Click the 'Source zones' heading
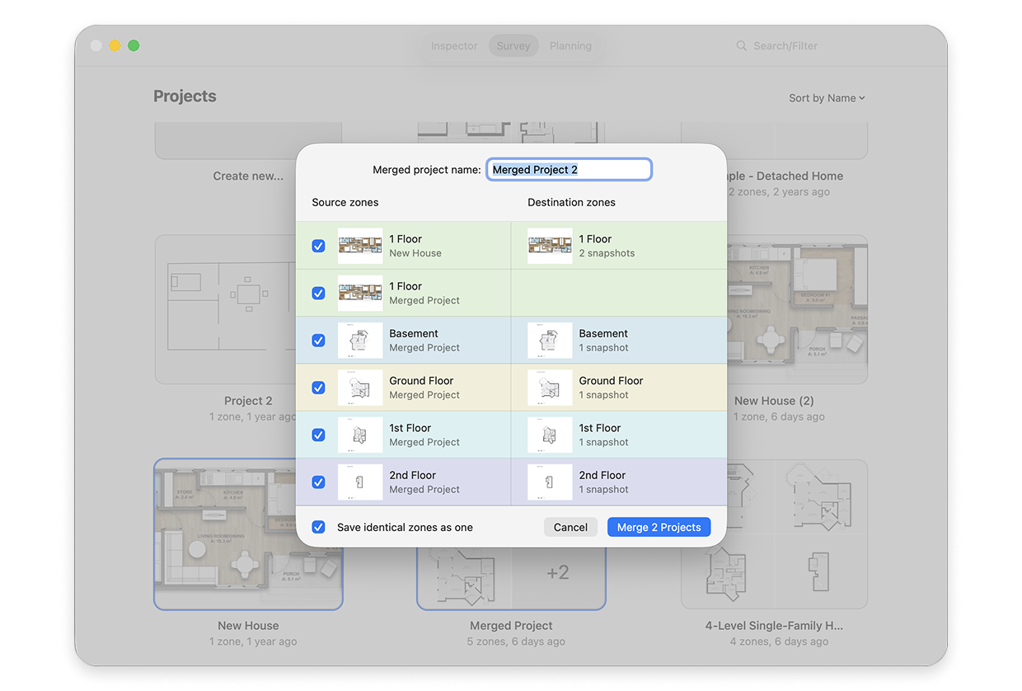Viewport: 1022px width, 691px height. pyautogui.click(x=345, y=202)
